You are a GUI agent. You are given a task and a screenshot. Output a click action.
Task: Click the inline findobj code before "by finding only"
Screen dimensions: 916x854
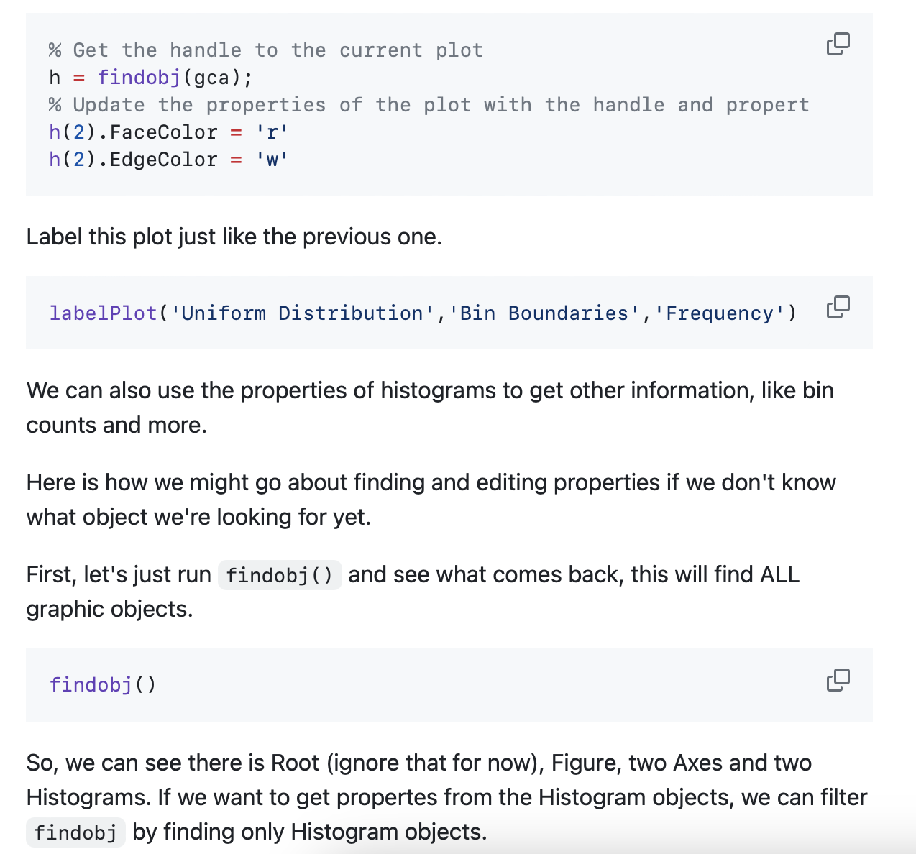click(75, 832)
